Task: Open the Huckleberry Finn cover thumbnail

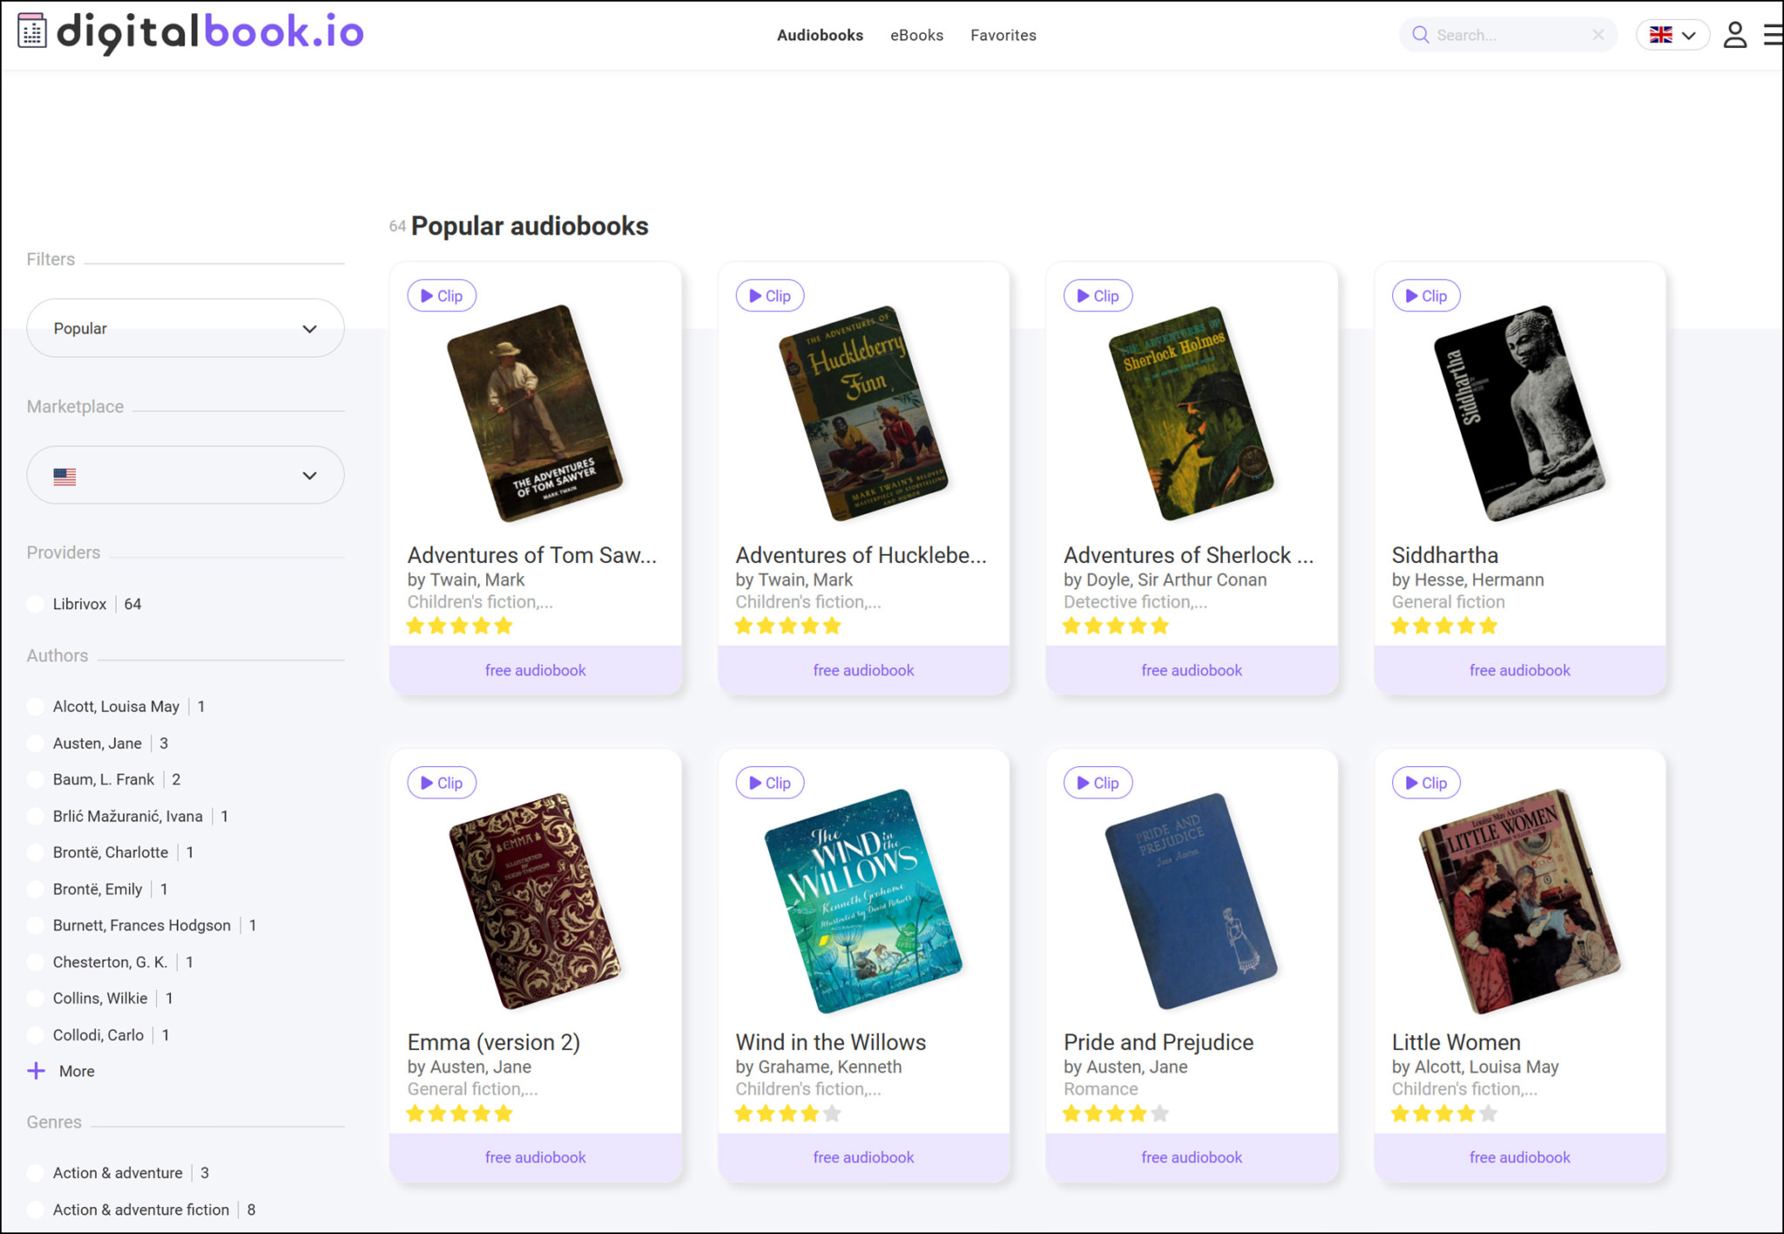Action: coord(862,417)
